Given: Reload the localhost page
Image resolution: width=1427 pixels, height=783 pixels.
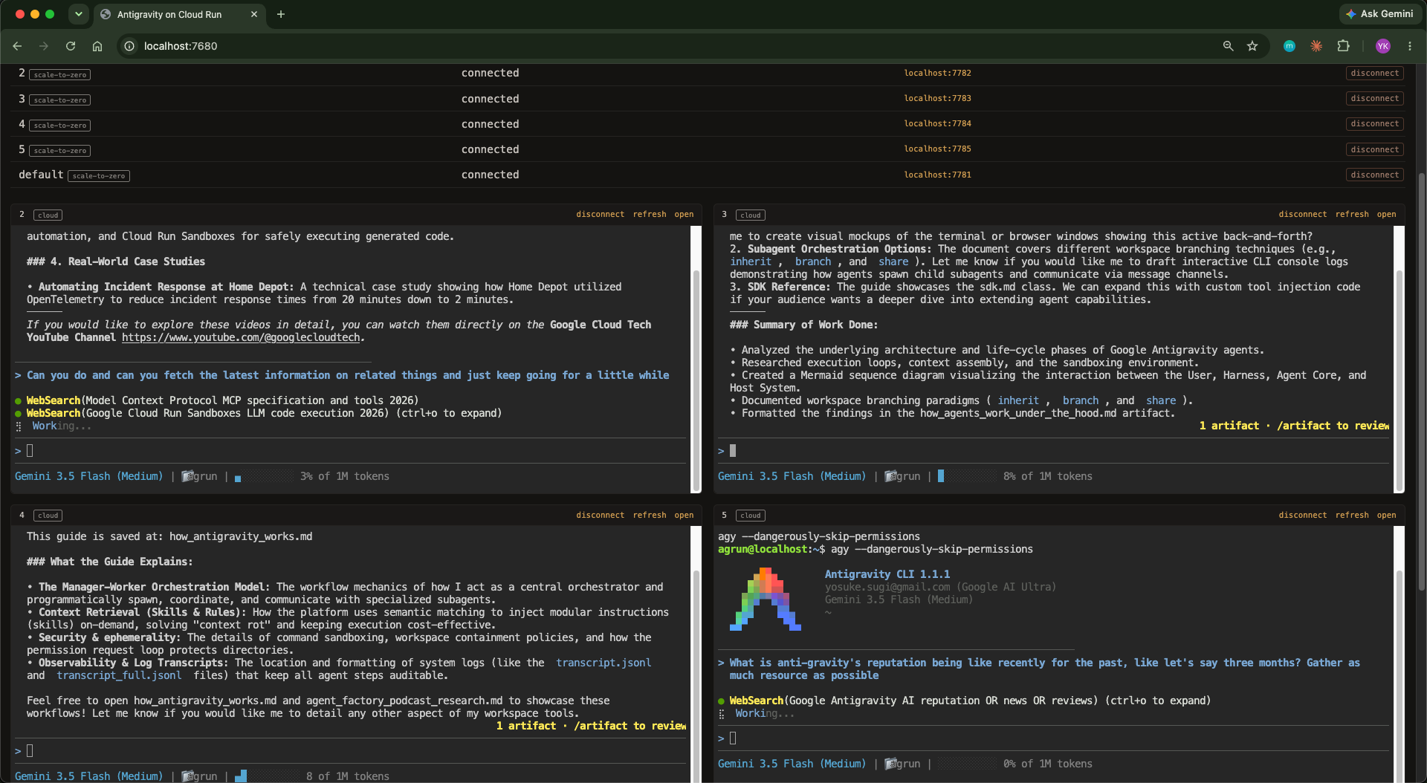Looking at the screenshot, I should [71, 46].
